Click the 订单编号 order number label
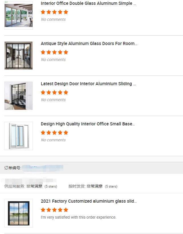The image size is (183, 234). click(x=13, y=168)
